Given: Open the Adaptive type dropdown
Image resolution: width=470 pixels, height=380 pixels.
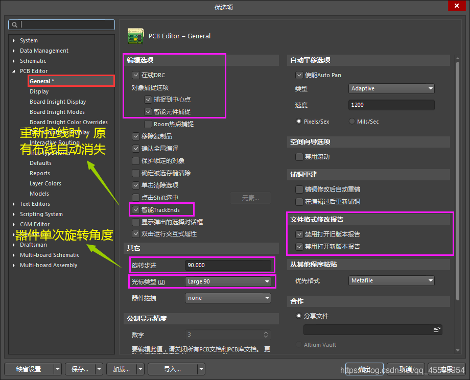Looking at the screenshot, I should tap(391, 88).
